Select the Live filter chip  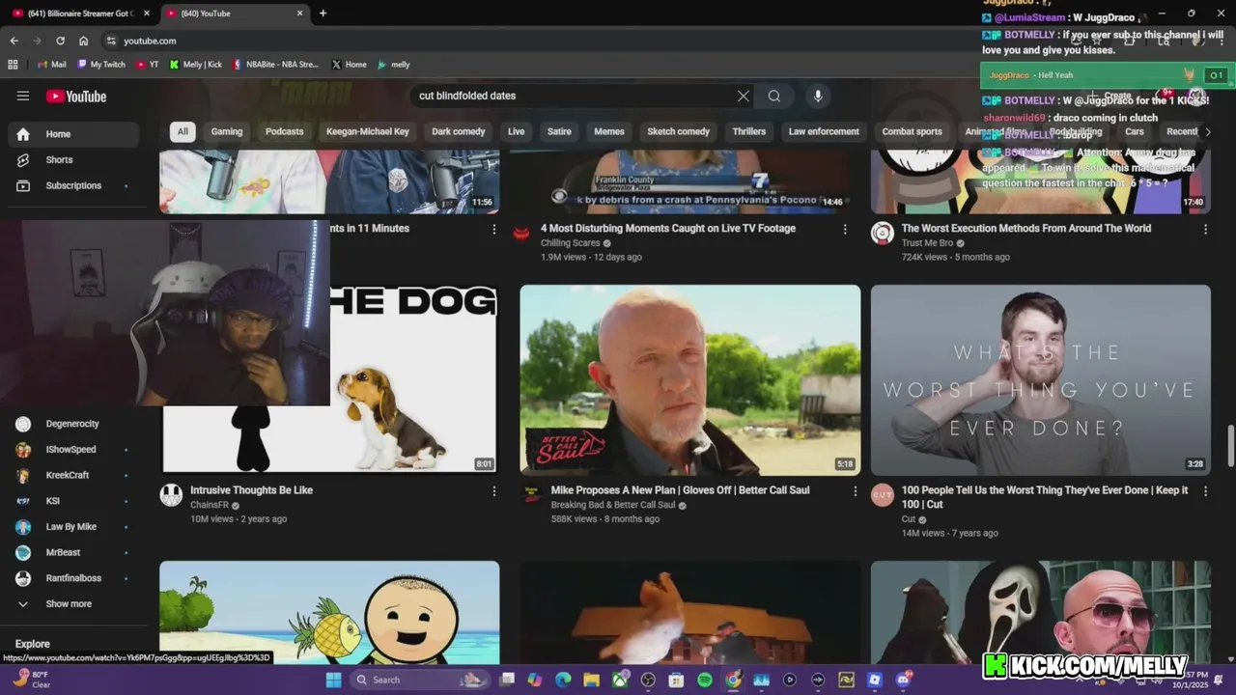517,131
